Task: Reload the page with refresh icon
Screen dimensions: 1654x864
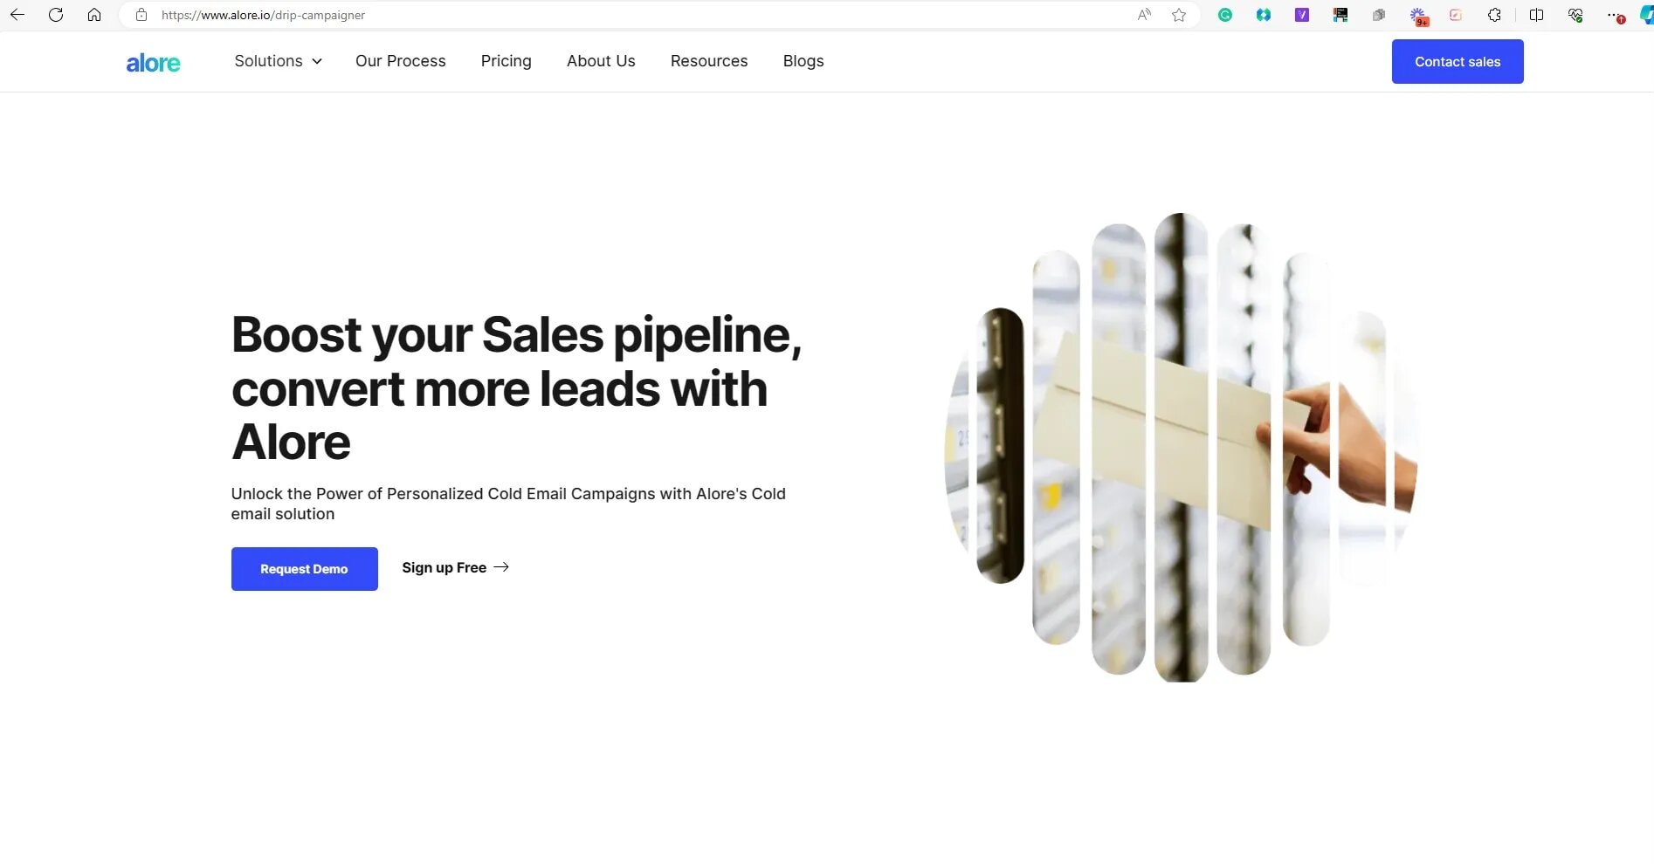Action: point(56,15)
